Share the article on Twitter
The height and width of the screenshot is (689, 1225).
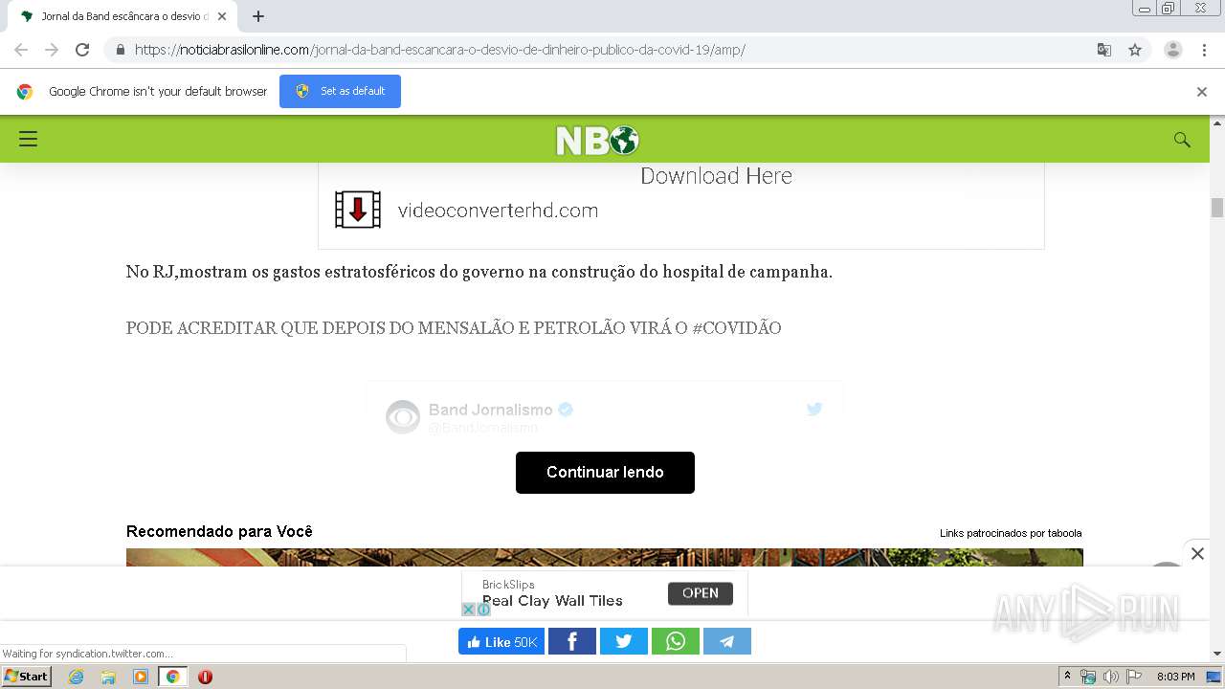[624, 641]
